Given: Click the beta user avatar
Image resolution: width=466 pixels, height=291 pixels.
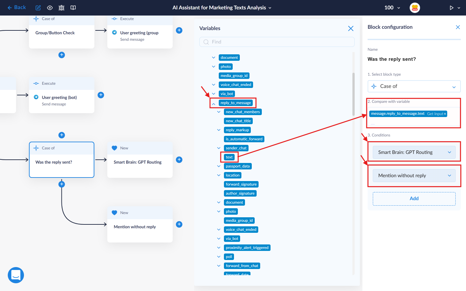Looking at the screenshot, I should 415,8.
